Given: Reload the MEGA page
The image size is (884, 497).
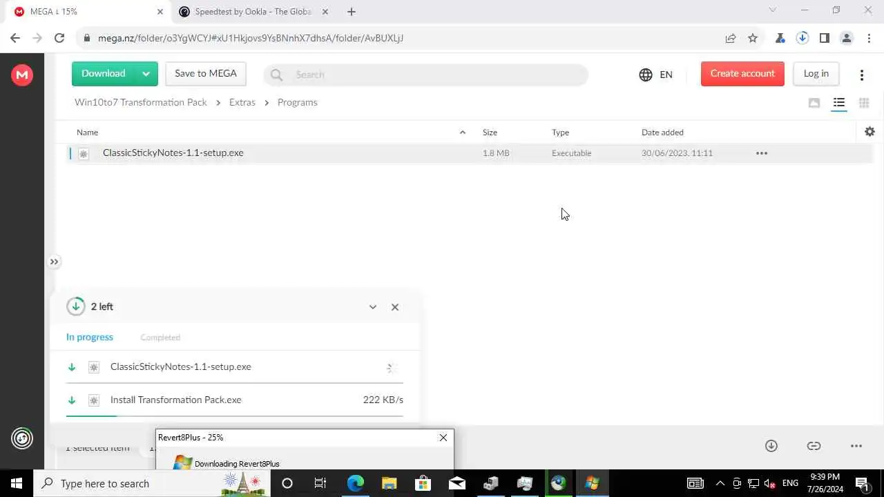Looking at the screenshot, I should [x=59, y=38].
